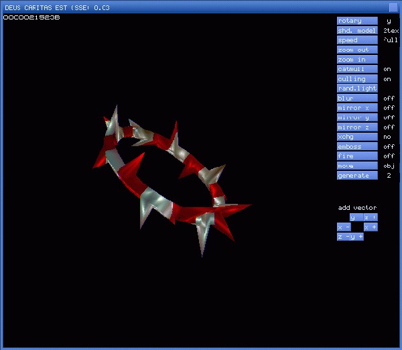Toggle mirror x
Viewport: 402px width, 350px height.
coord(357,108)
